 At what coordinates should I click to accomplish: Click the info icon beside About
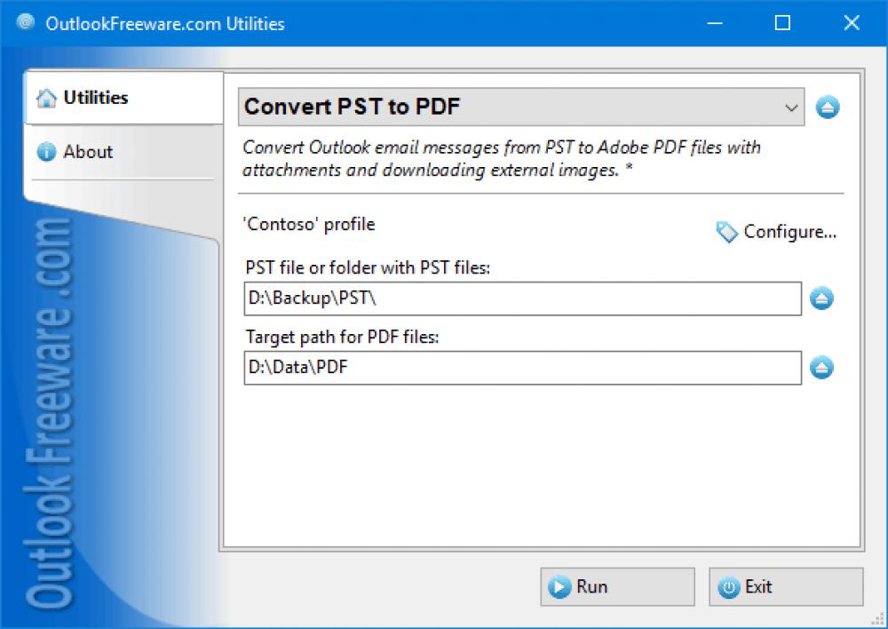pyautogui.click(x=47, y=152)
